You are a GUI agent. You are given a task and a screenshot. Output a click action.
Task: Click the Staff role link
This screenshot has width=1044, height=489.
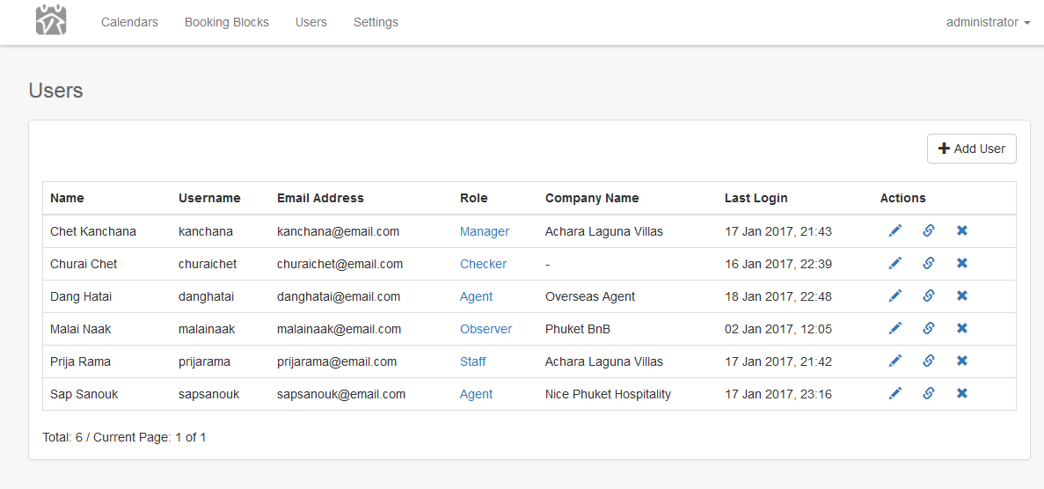coord(472,361)
